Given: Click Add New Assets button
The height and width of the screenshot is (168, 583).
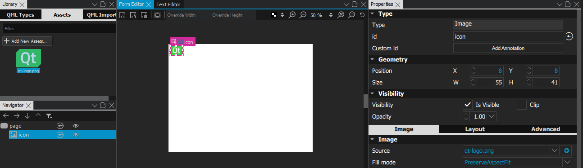Looking at the screenshot, I should (x=27, y=41).
